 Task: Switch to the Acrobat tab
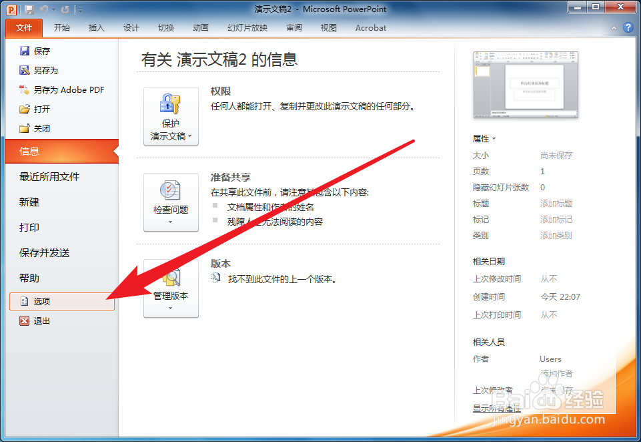(371, 28)
